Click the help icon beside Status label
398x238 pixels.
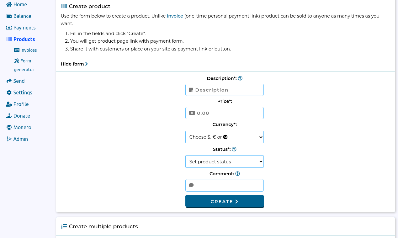234,149
